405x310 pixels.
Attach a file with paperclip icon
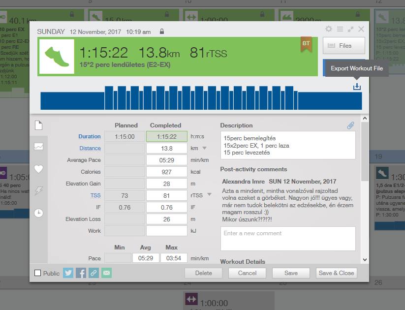(350, 125)
